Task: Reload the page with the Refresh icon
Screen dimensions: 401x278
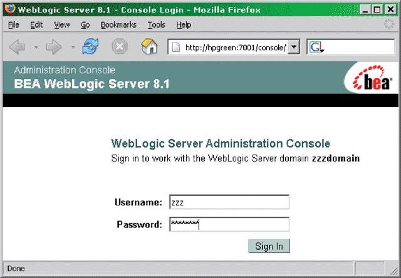Action: 91,47
